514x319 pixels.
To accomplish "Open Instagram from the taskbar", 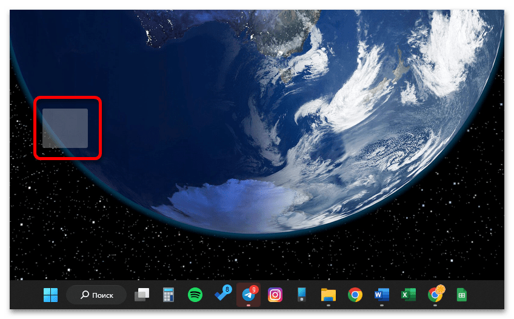I will pyautogui.click(x=275, y=295).
